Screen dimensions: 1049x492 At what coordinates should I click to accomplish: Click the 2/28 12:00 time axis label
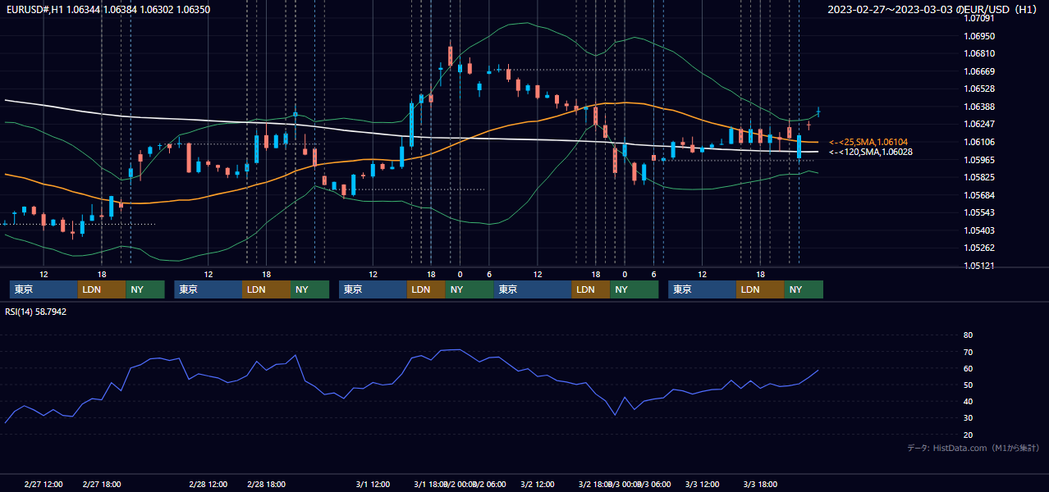(x=208, y=484)
